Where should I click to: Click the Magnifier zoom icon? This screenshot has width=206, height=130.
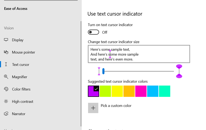tap(6, 77)
